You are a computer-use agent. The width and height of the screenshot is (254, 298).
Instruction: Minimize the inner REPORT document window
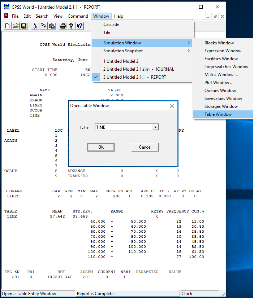(208, 17)
